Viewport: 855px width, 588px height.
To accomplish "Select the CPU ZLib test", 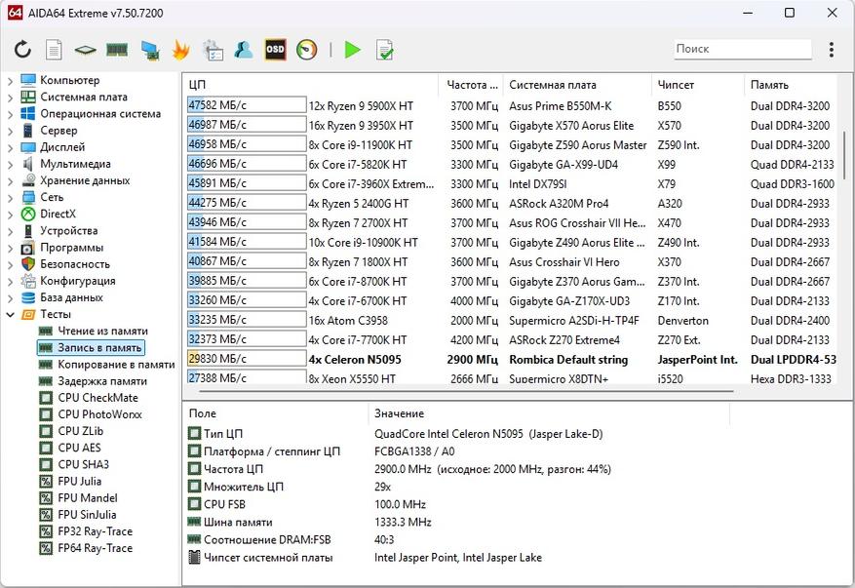I will 80,431.
